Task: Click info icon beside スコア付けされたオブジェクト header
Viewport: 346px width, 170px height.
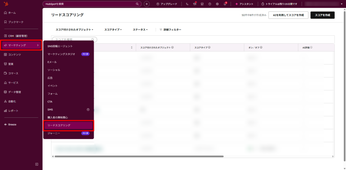Action: pos(173,47)
